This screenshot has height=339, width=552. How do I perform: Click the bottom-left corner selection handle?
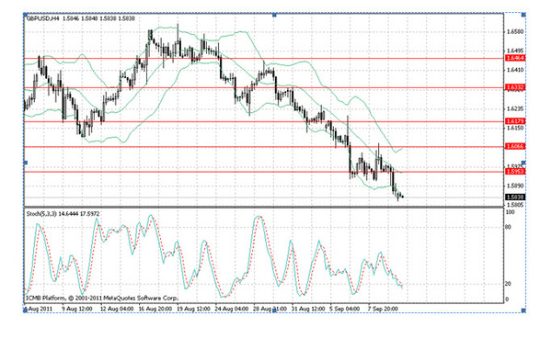pyautogui.click(x=25, y=311)
